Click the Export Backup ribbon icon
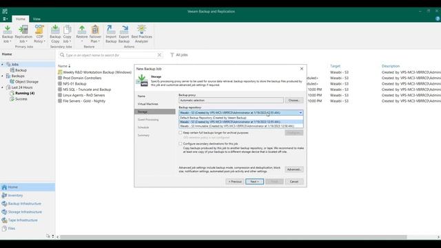The height and width of the screenshot is (248, 441). coord(124,34)
